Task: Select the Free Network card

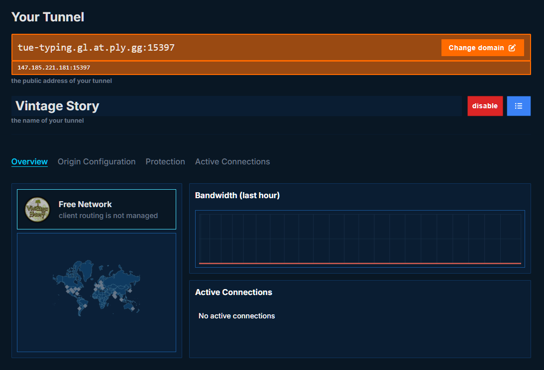Action: point(97,210)
